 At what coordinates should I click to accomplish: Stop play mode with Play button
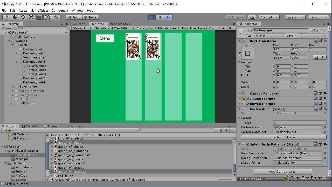click(151, 17)
